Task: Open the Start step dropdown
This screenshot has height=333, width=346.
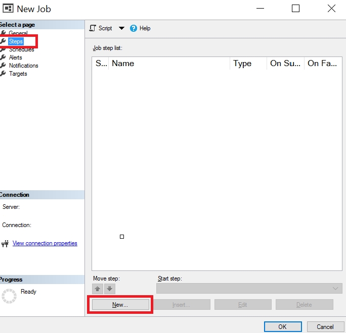Action: [x=249, y=288]
